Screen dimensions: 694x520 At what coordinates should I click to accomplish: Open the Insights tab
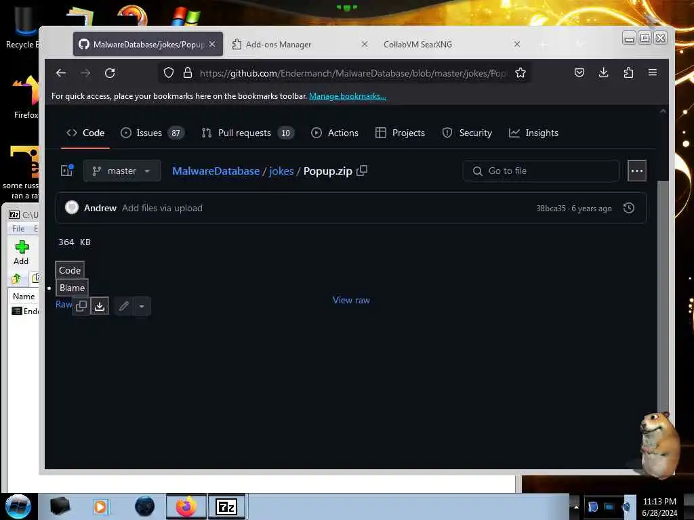(x=533, y=133)
